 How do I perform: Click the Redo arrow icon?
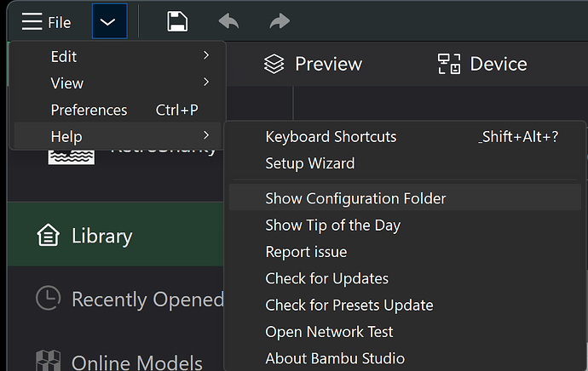click(x=280, y=21)
